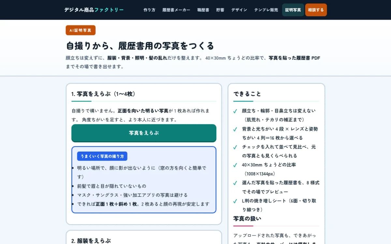Image resolution: width=391 pixels, height=244 pixels.
Task: Open the デザイン nav item
Action: click(x=239, y=10)
